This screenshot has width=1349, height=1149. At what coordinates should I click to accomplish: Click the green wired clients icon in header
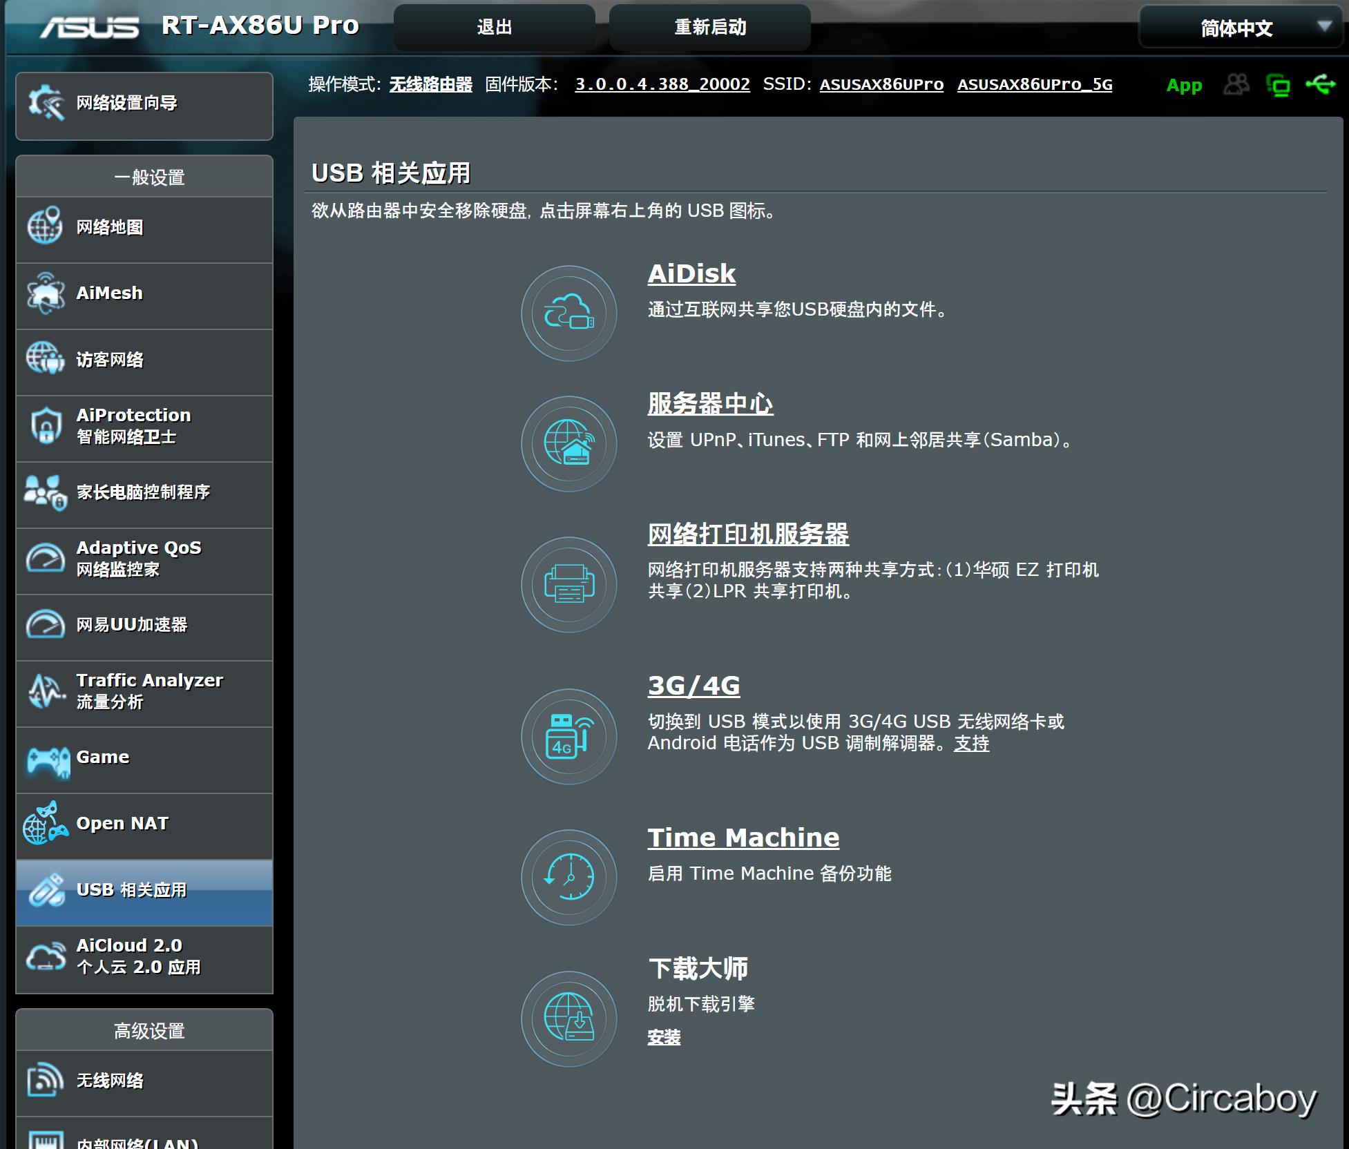point(1279,84)
